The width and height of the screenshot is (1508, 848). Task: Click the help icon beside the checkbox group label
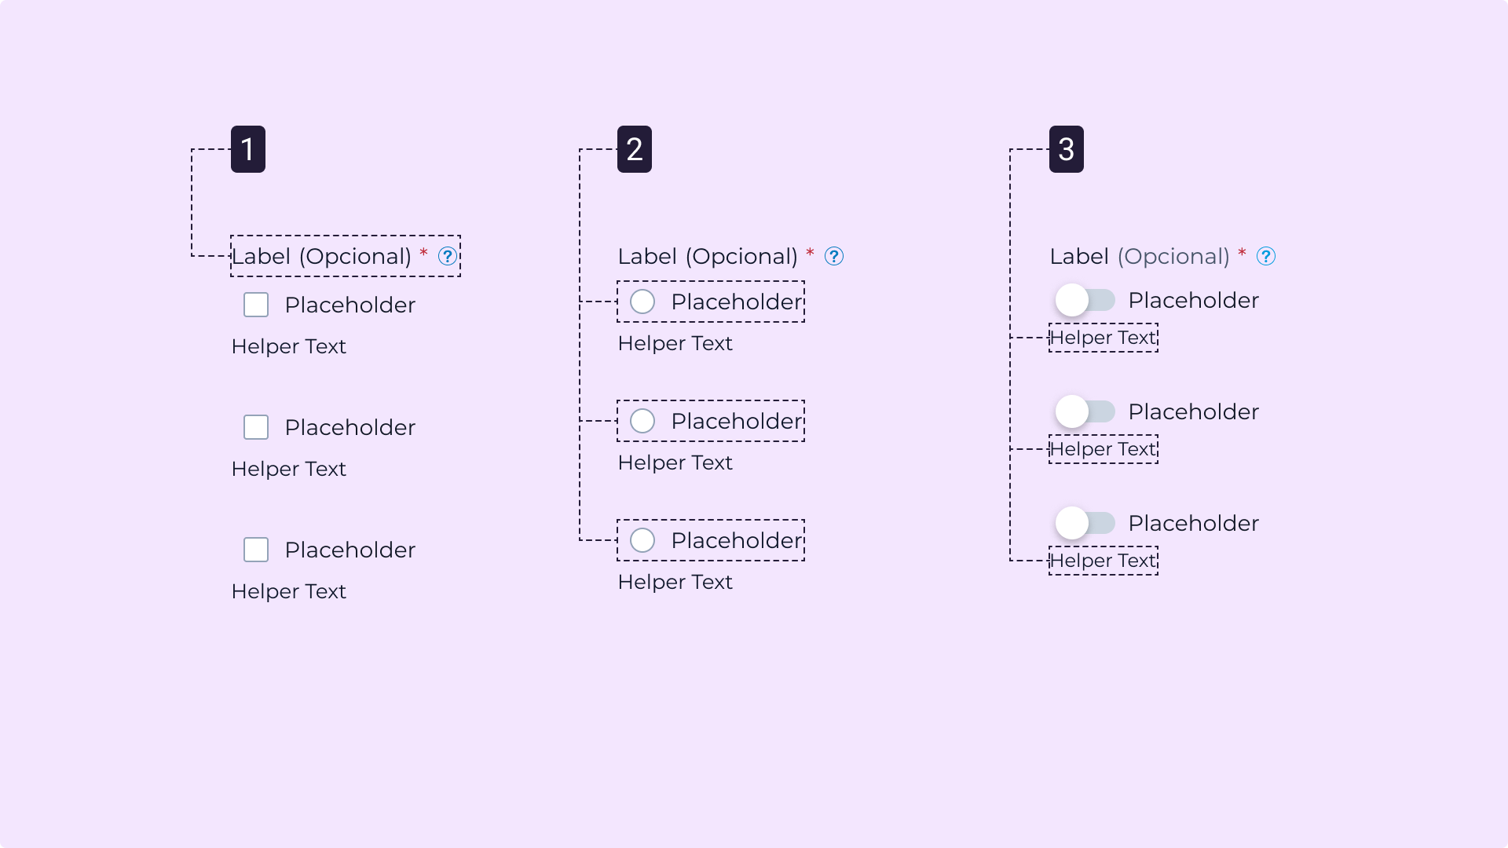click(448, 257)
